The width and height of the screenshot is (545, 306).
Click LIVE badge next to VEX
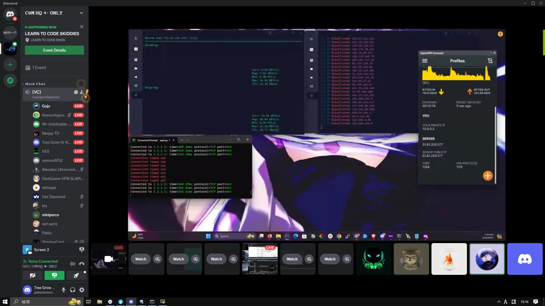(78, 151)
